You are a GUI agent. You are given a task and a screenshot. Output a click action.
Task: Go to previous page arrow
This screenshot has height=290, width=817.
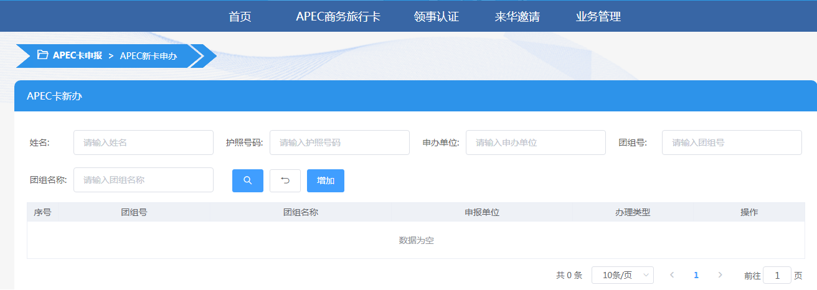coord(672,274)
